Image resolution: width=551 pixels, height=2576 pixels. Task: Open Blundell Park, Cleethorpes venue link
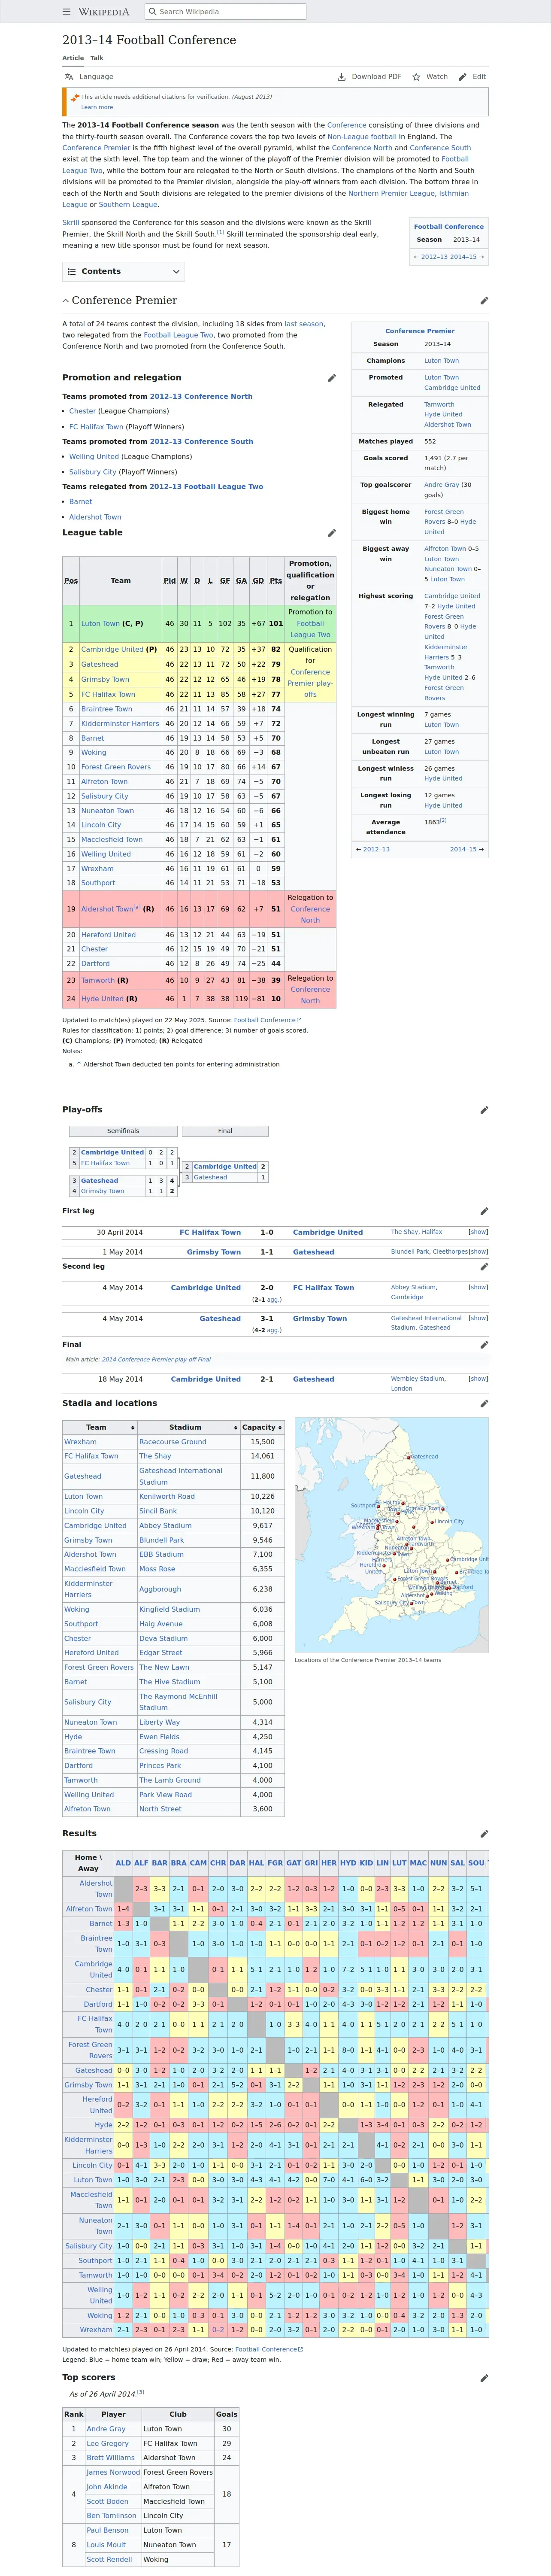pos(429,1252)
